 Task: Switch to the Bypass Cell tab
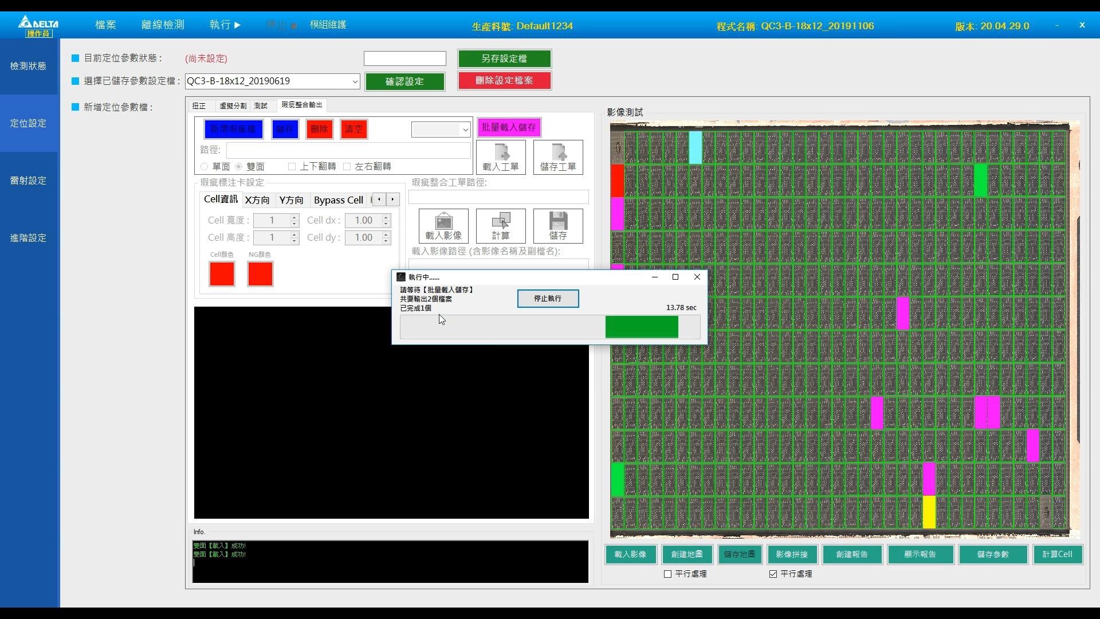point(338,200)
